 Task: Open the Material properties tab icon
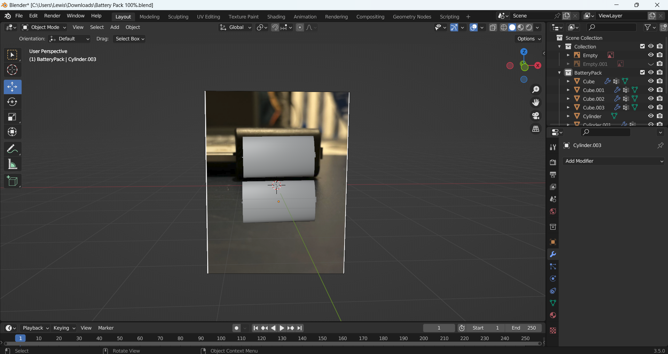pyautogui.click(x=553, y=315)
